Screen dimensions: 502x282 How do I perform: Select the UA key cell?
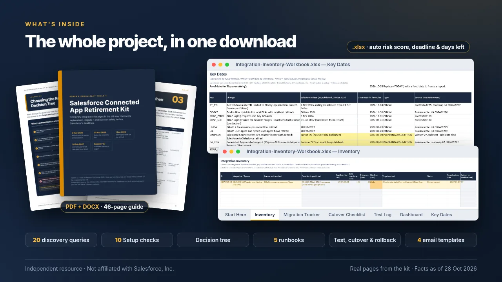[x=218, y=131]
